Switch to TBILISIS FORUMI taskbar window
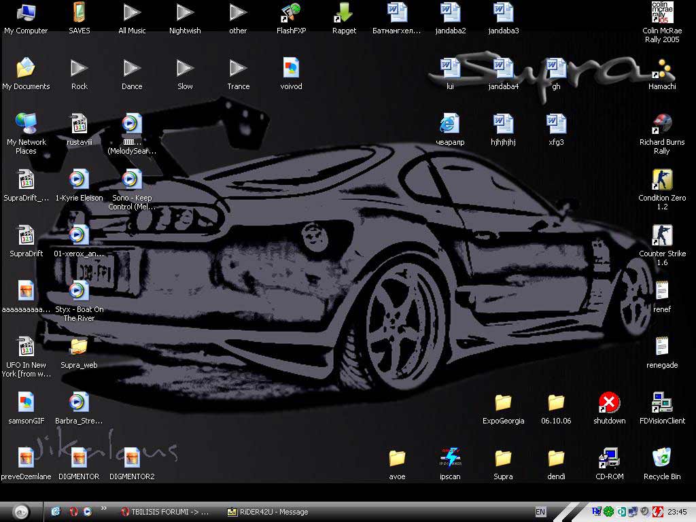696x522 pixels. (164, 512)
